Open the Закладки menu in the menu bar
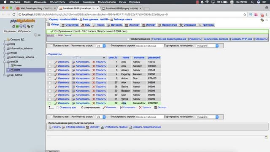270x152 pixels. click(x=89, y=2)
